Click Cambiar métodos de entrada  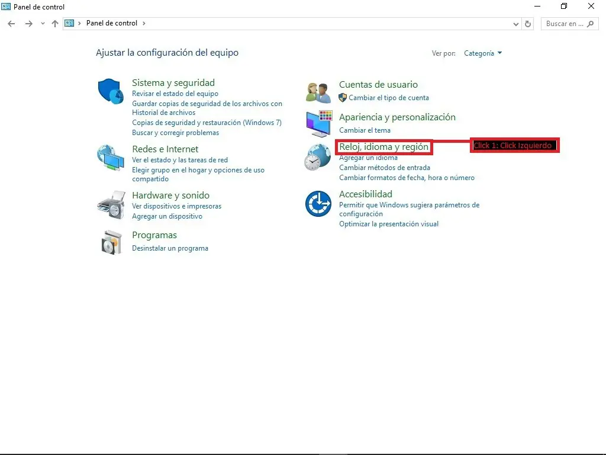point(385,168)
